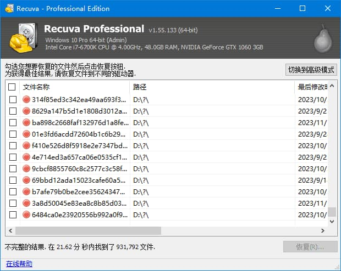Click the status text showing 931,792 files found

pos(80,247)
